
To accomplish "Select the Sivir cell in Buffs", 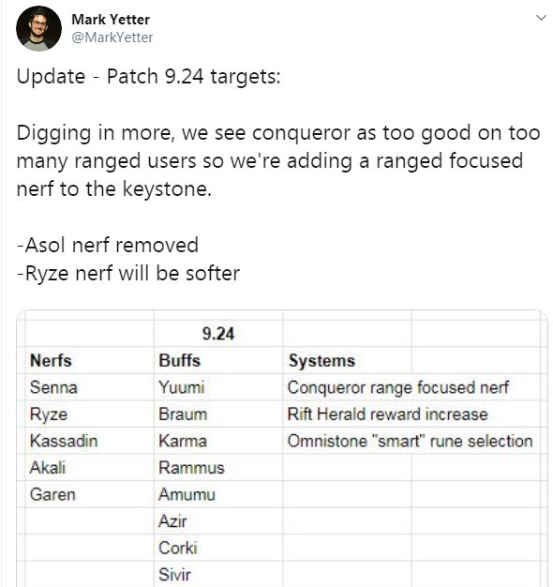I will [x=218, y=575].
